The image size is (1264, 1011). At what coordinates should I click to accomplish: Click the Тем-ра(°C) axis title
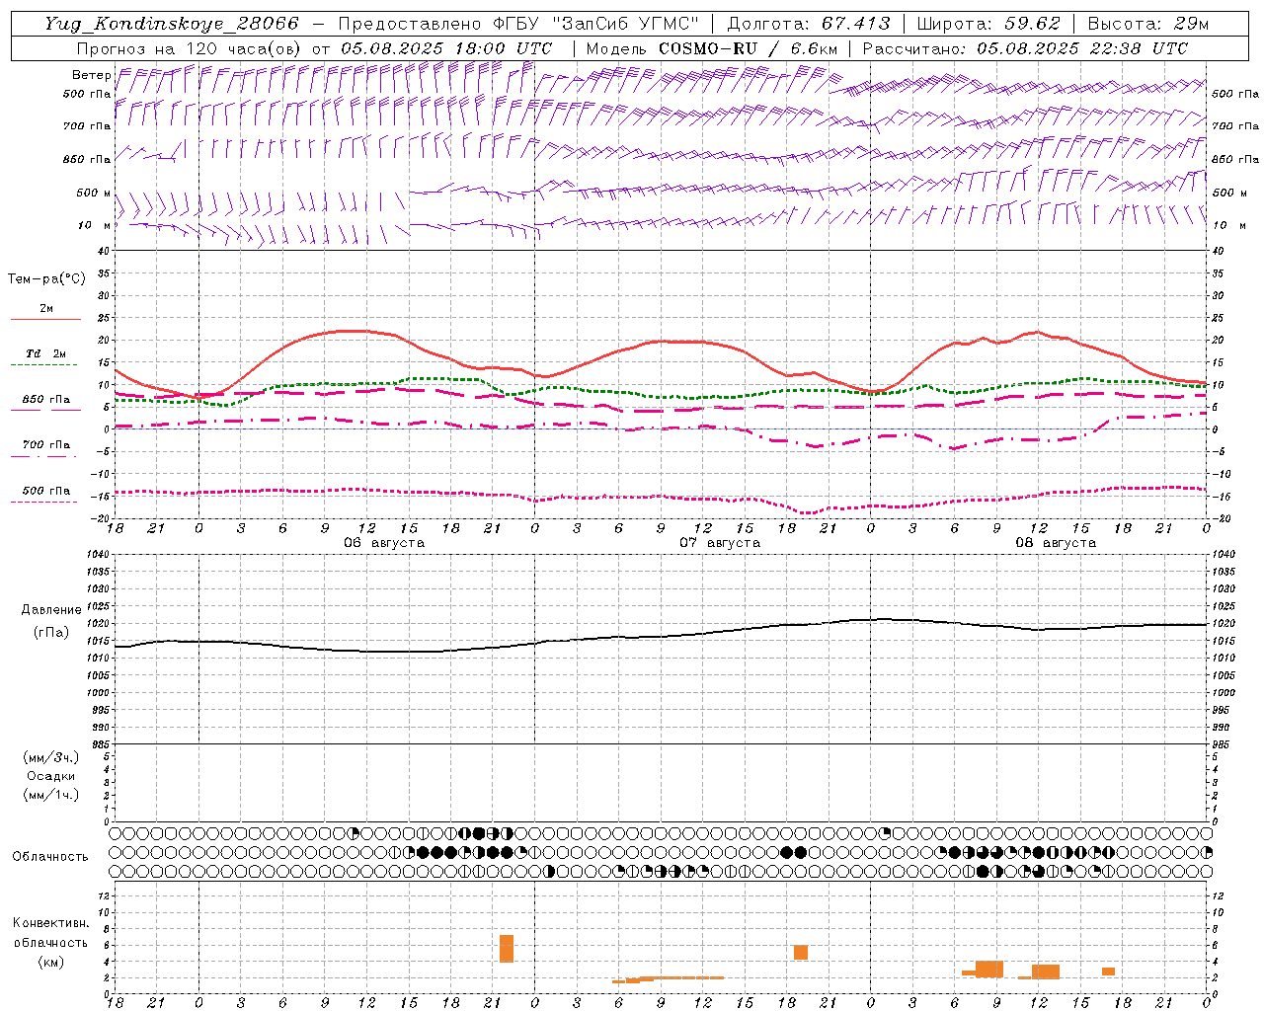click(x=46, y=278)
